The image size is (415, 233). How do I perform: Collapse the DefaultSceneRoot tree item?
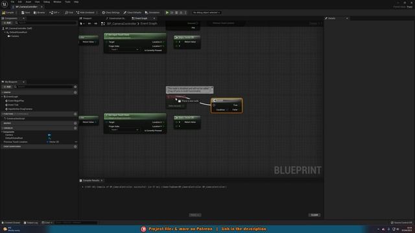[x=5, y=32]
